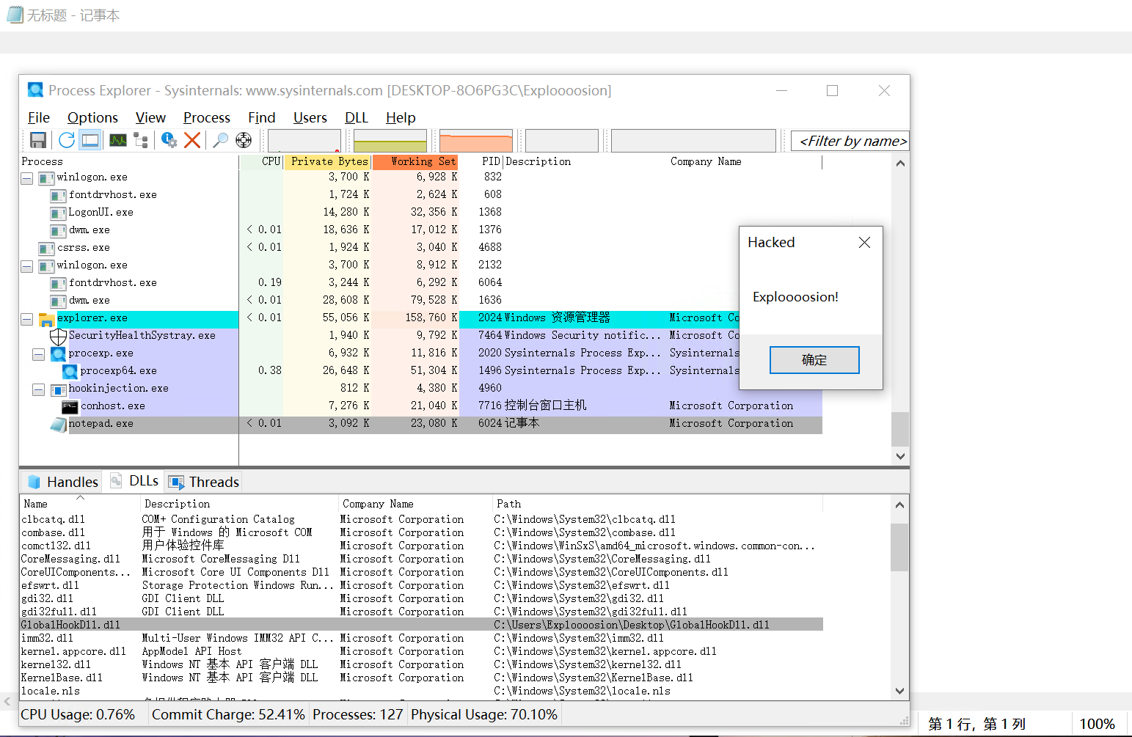
Task: Collapse the explorer.exe process tree
Action: pos(27,319)
